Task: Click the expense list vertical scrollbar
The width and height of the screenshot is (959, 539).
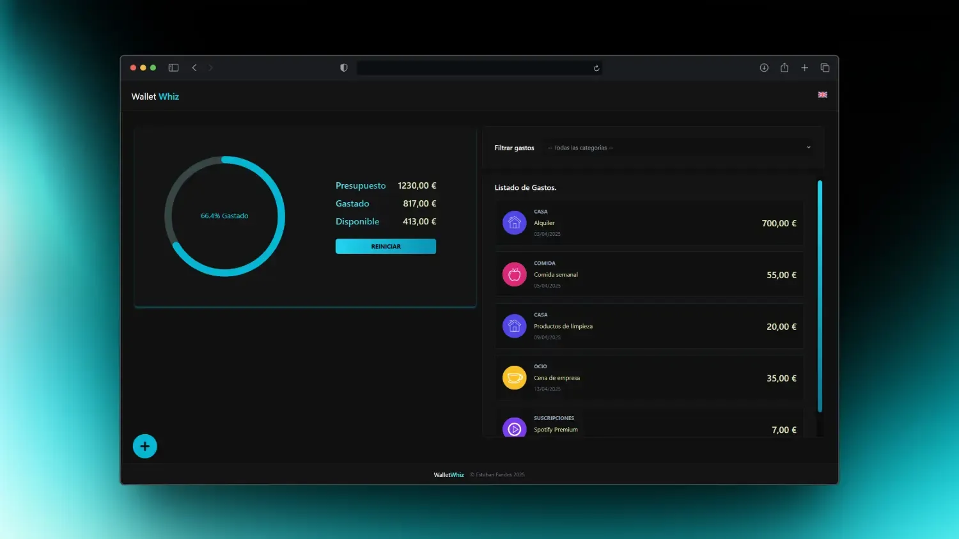Action: tap(820, 295)
